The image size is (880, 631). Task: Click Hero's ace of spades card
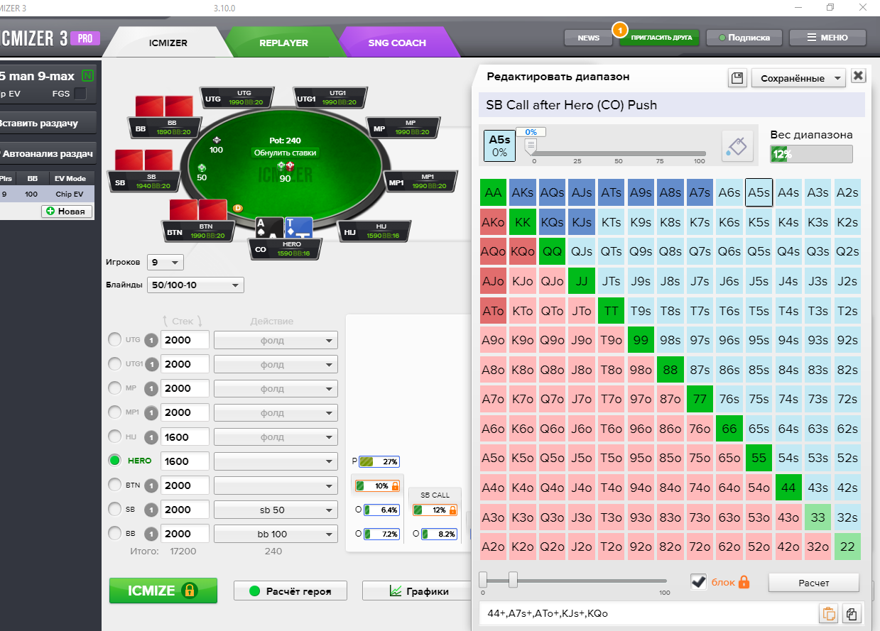[x=270, y=228]
